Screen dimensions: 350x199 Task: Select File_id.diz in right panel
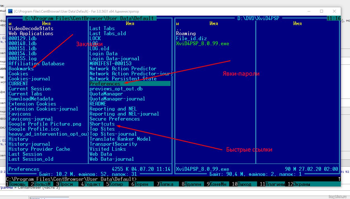coord(191,39)
